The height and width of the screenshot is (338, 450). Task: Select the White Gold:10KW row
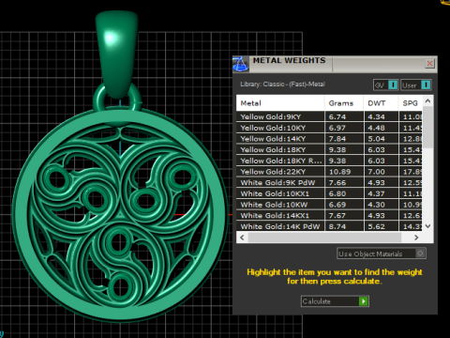329,205
